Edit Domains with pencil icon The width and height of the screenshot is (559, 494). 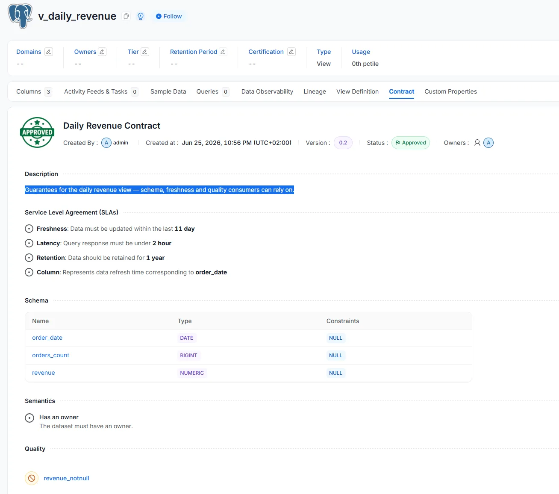point(49,52)
